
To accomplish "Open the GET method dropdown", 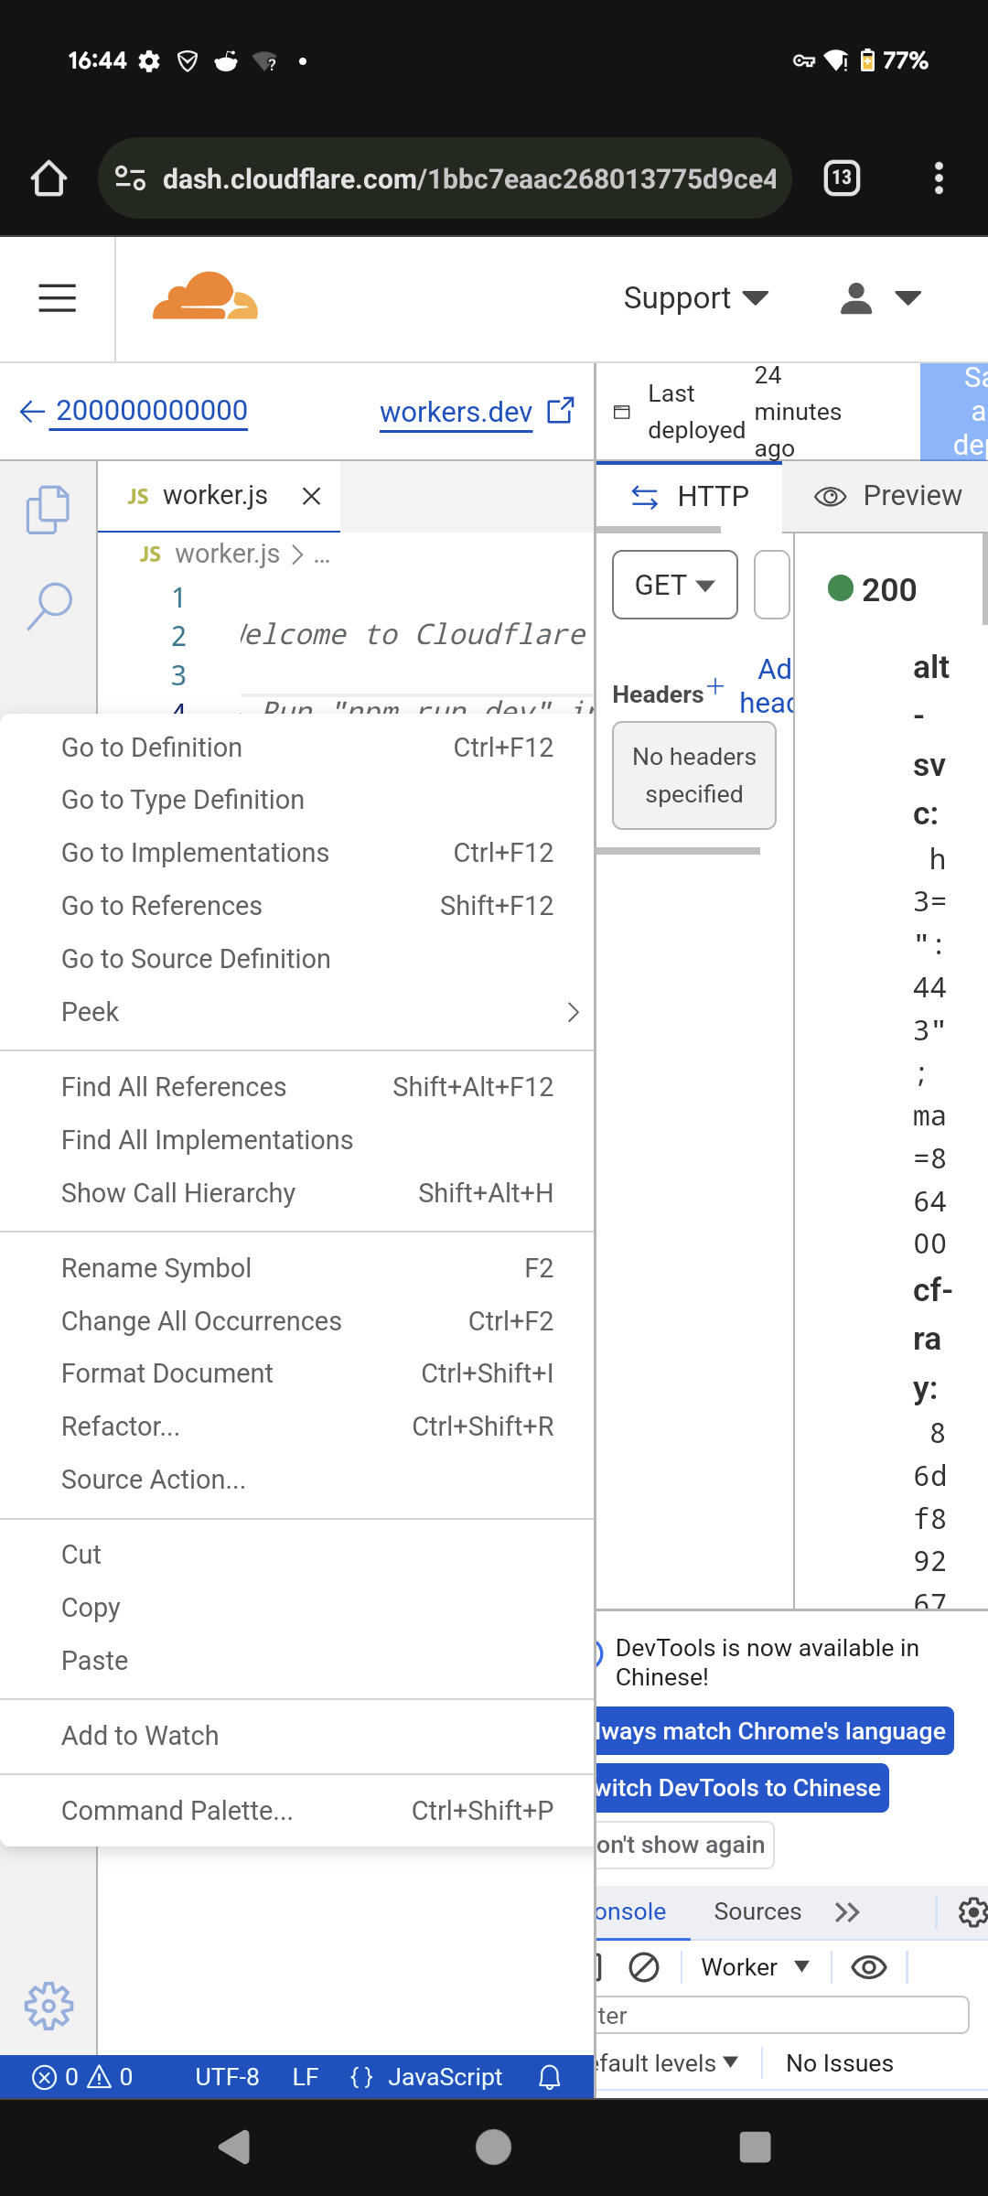I will coord(674,585).
